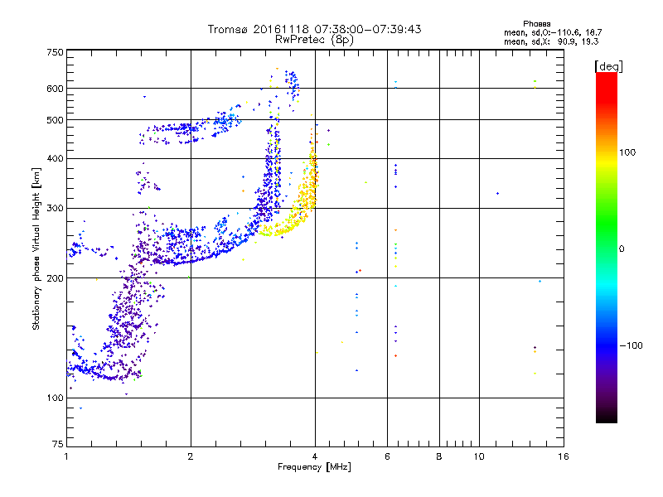
Task: Click the plot title 'Tromsø 20161118 07:38:00-07:39:43'
Action: (314, 29)
